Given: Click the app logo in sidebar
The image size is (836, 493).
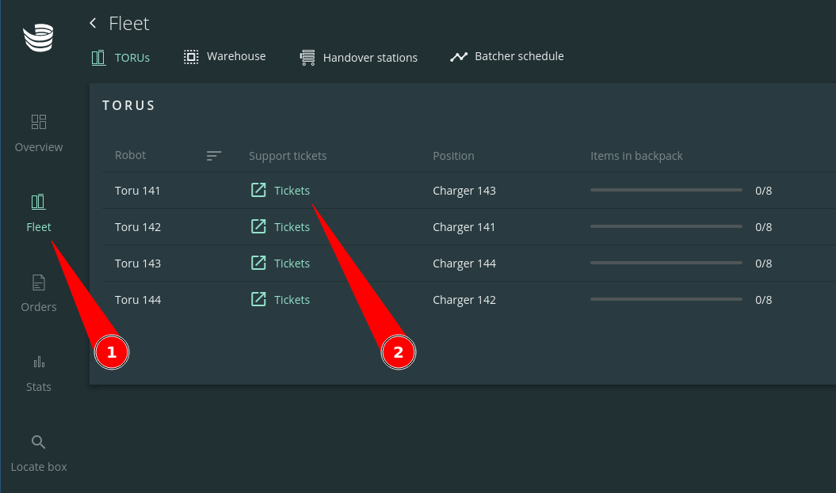Looking at the screenshot, I should tap(38, 38).
